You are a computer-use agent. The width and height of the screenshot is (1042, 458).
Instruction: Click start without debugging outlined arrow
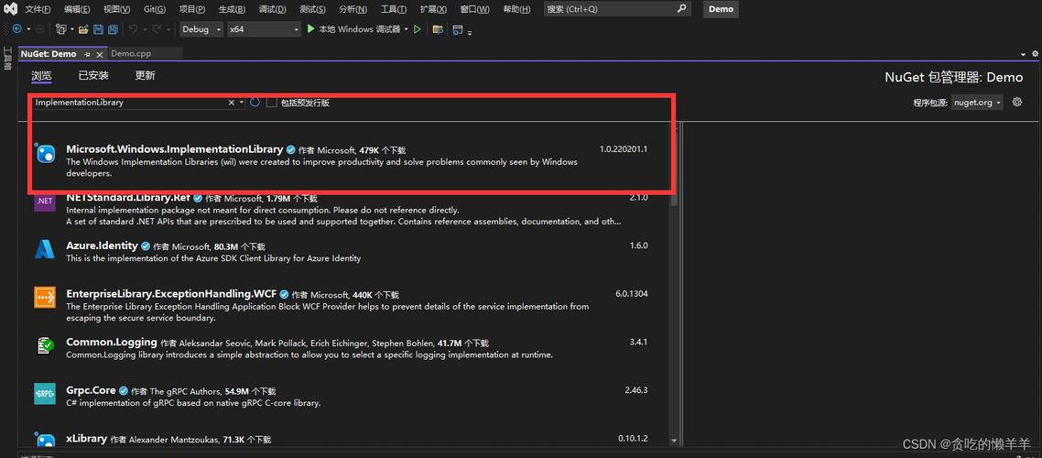(x=418, y=29)
